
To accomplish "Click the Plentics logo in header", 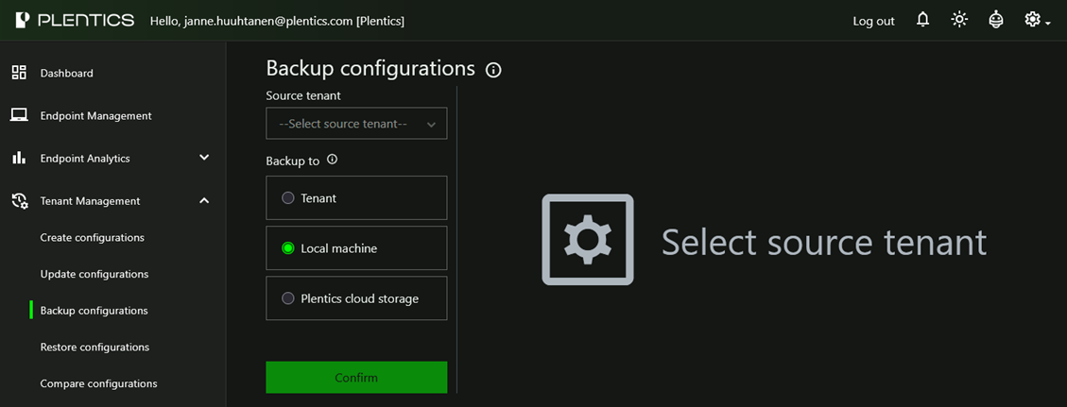I will 74,20.
